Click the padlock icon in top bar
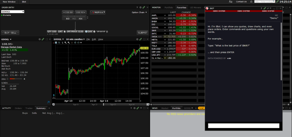 coord(251,2)
